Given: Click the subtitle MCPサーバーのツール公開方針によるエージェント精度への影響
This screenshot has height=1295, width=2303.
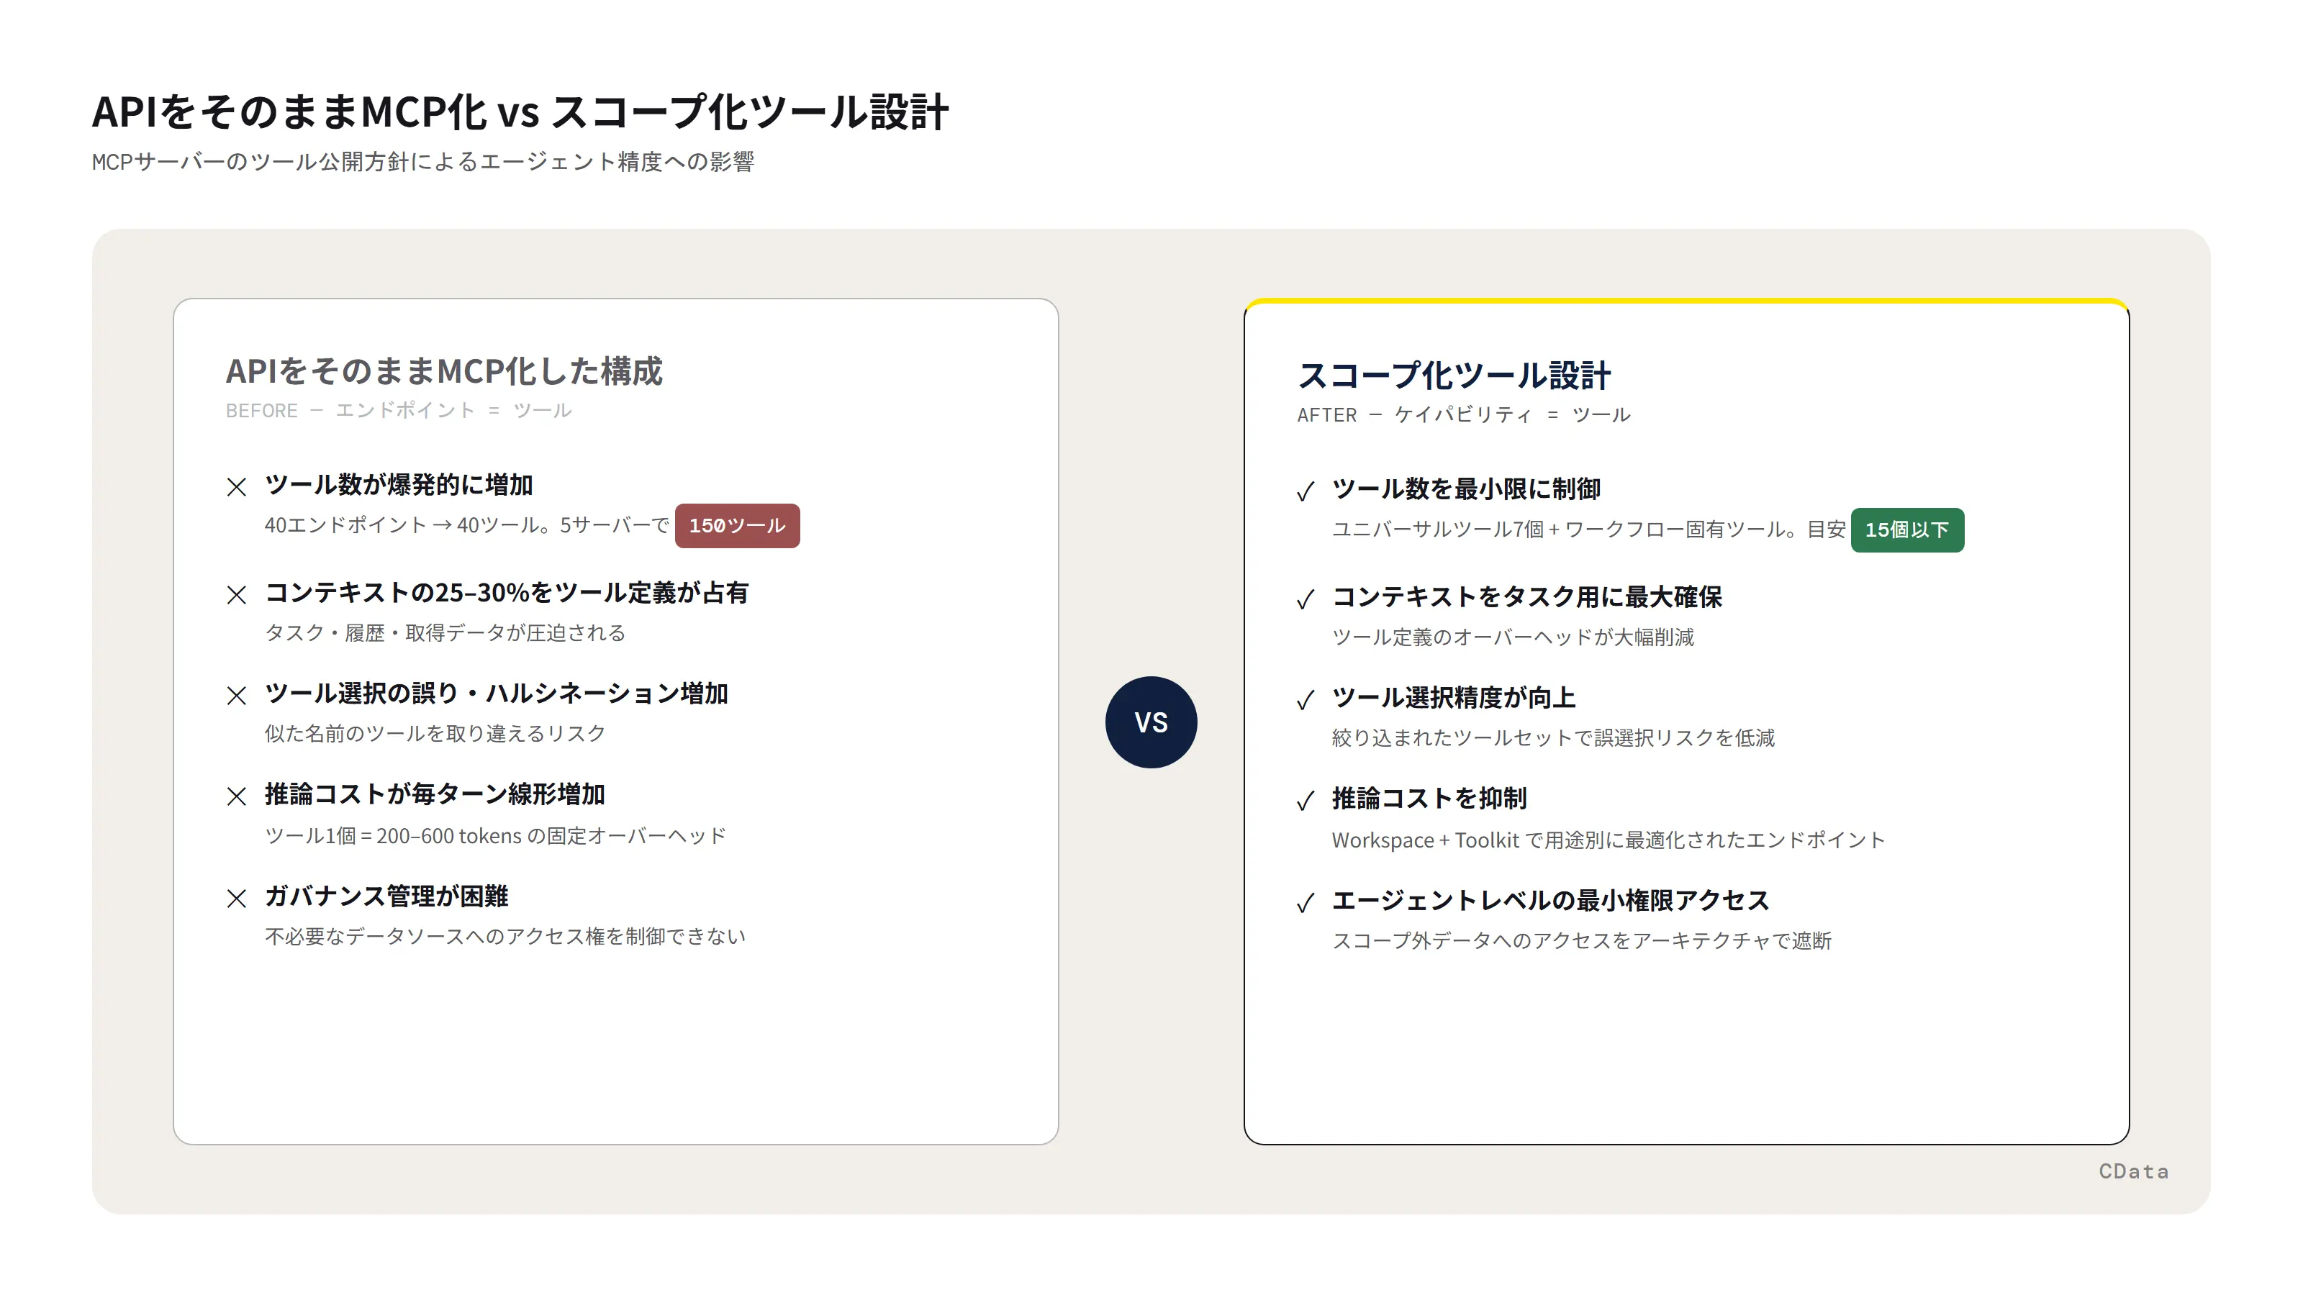Looking at the screenshot, I should [x=423, y=162].
